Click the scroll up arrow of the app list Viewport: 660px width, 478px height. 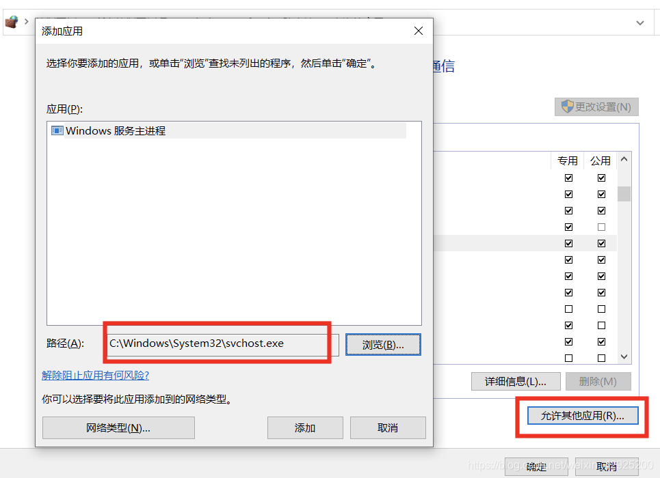point(624,159)
